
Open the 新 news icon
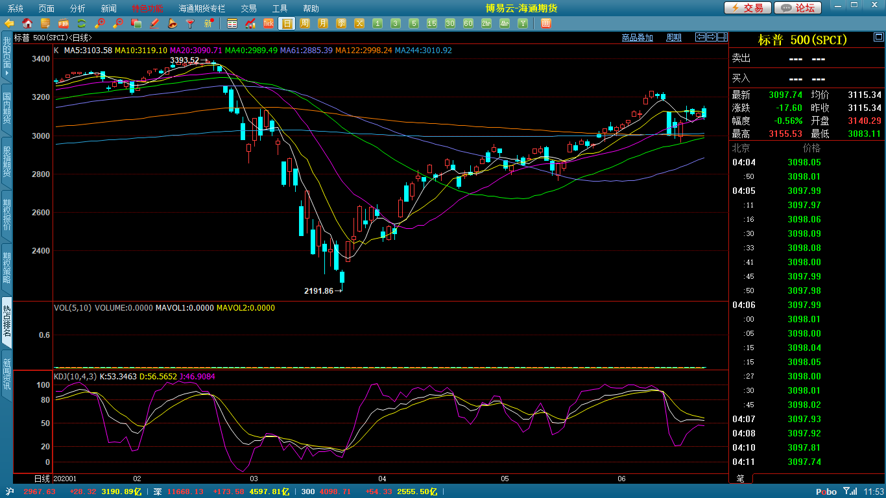tap(208, 23)
